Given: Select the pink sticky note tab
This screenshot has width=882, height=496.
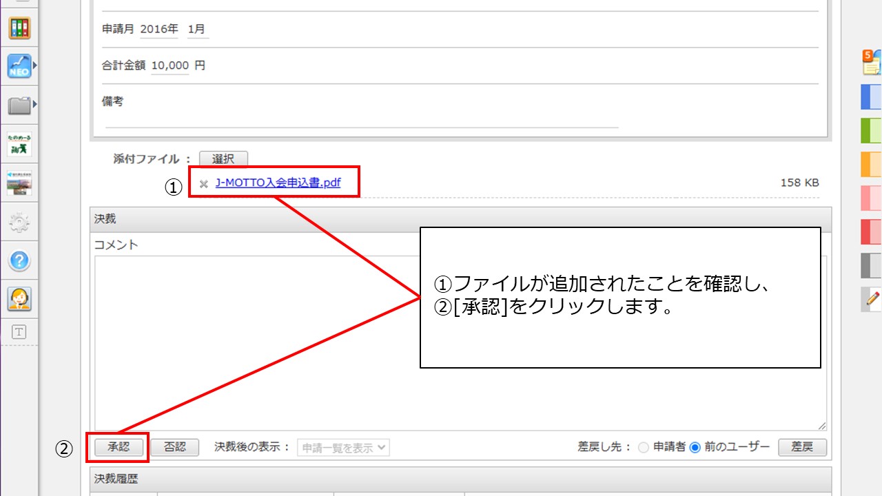Looking at the screenshot, I should tap(872, 198).
